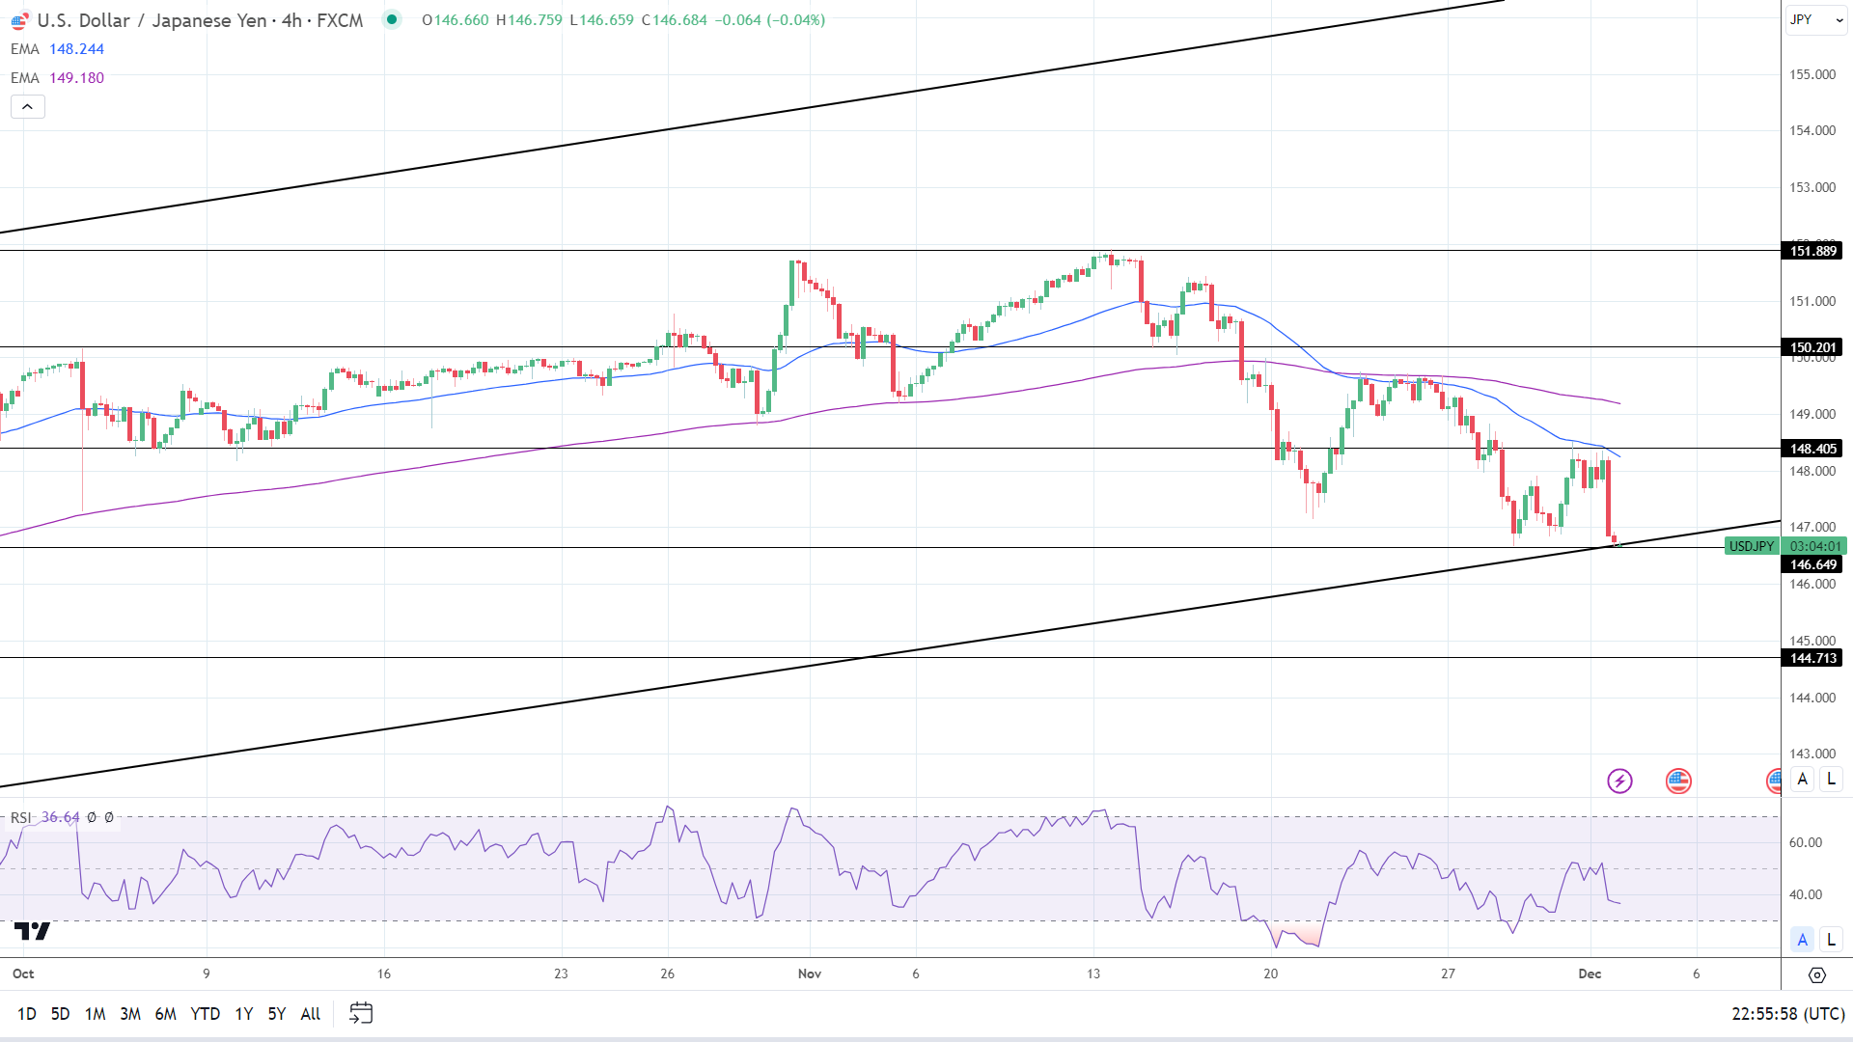The height and width of the screenshot is (1042, 1853).
Task: Select the 5Y time range
Action: pos(277,1014)
